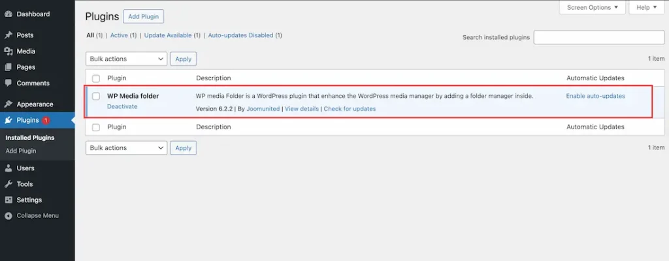669x261 pixels.
Task: Click the top Apply button
Action: click(x=184, y=59)
